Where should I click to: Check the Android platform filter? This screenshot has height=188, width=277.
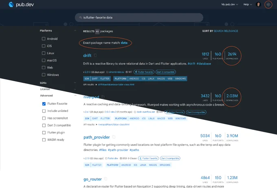coord(44,39)
